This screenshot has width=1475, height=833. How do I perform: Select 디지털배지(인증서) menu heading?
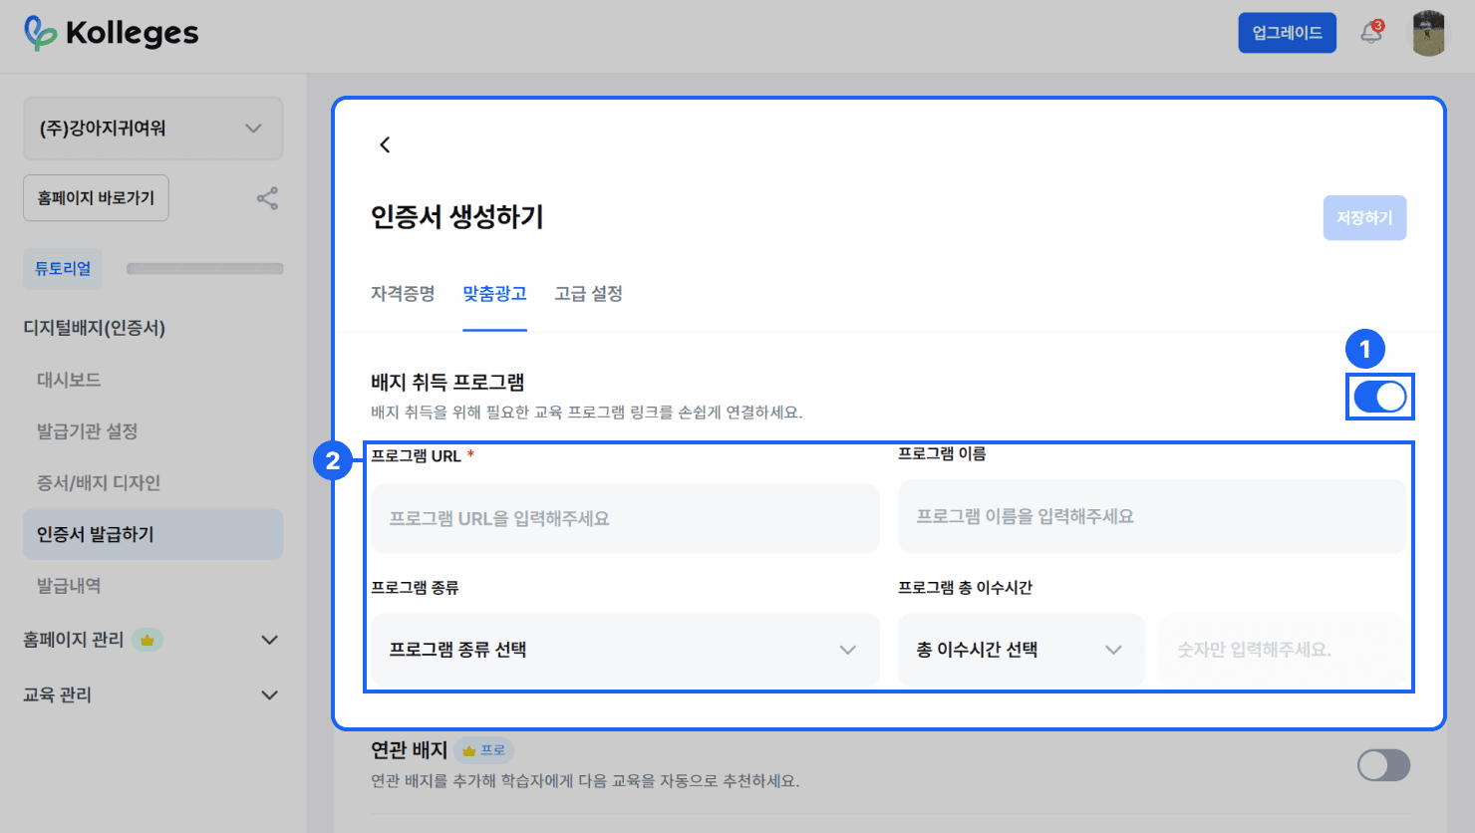pos(95,328)
